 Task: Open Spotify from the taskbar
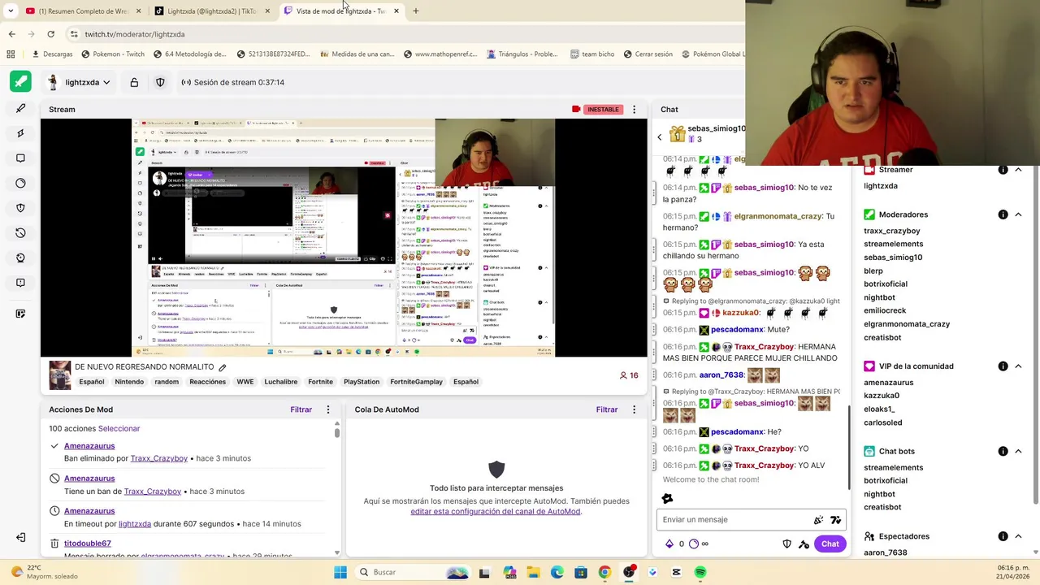click(700, 572)
